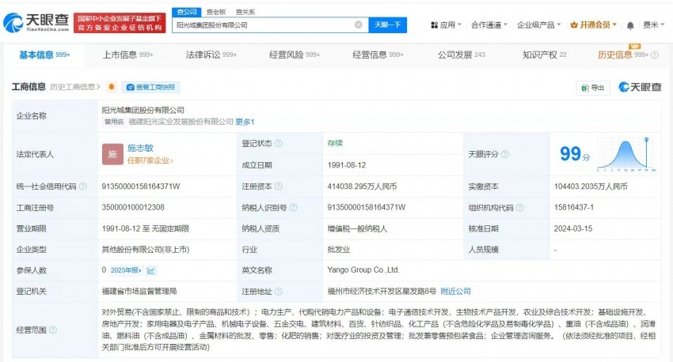The image size is (673, 362).
Task: Open the notifications bell icon in the header
Action: pos(630,25)
